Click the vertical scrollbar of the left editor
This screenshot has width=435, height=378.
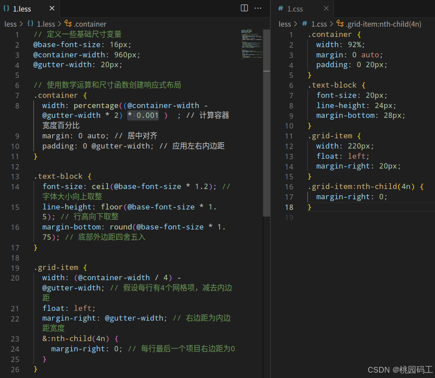[x=266, y=123]
